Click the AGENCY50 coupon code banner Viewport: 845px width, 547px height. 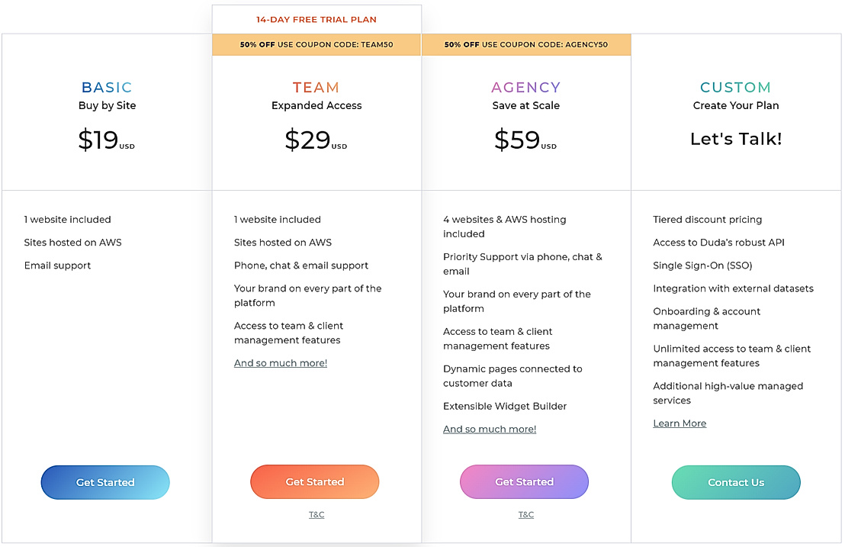526,45
